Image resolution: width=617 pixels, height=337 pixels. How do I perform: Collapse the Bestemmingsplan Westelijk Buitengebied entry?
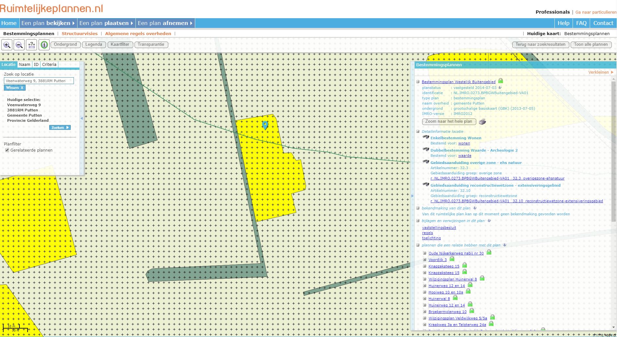418,81
